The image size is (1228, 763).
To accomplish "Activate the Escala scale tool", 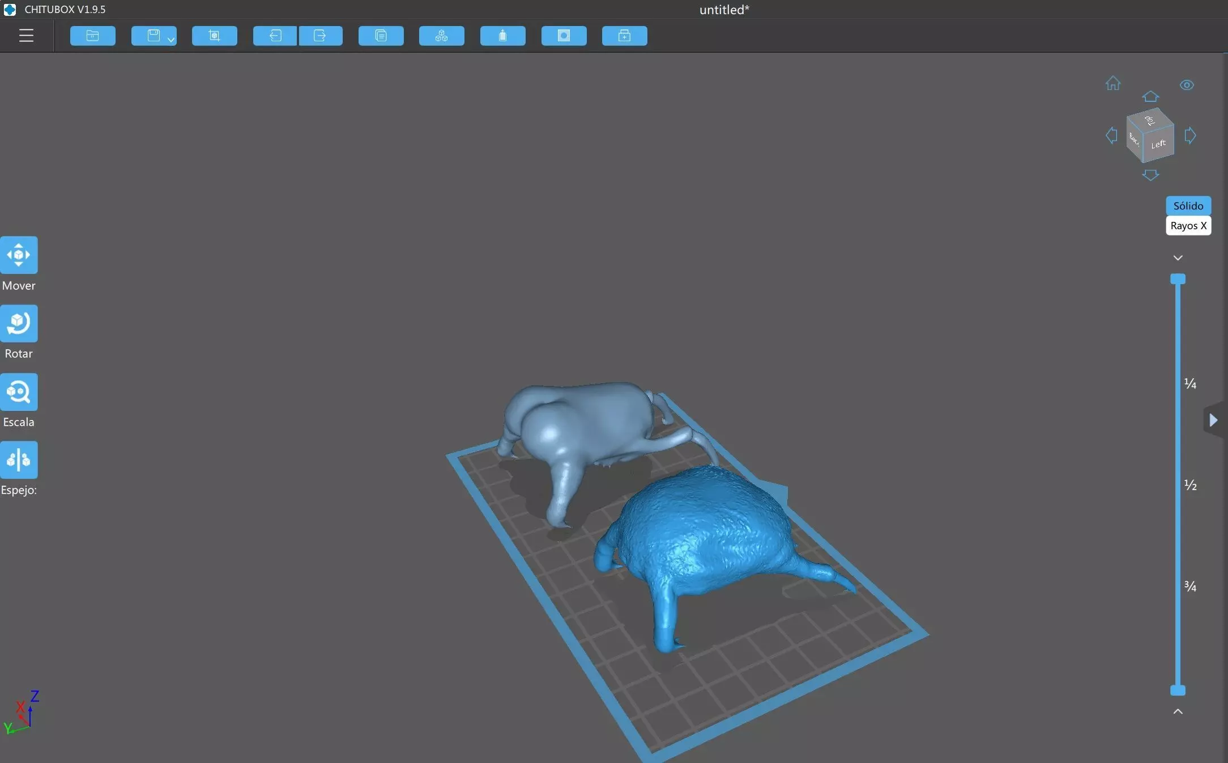I will [x=19, y=392].
